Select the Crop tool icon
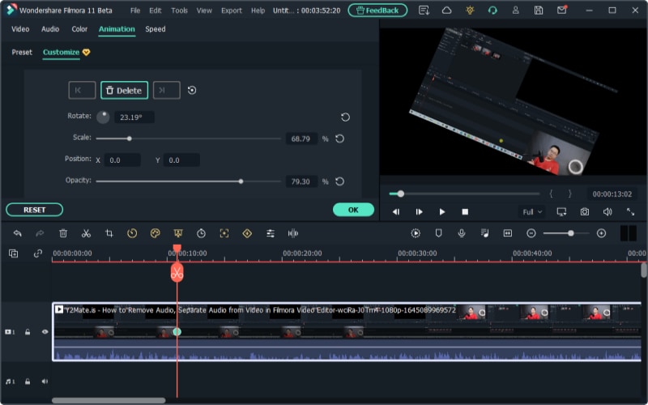648x405 pixels. (109, 233)
